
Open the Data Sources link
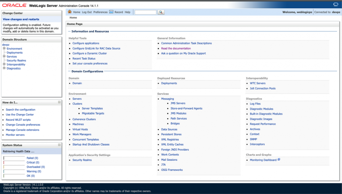[x=169, y=129]
